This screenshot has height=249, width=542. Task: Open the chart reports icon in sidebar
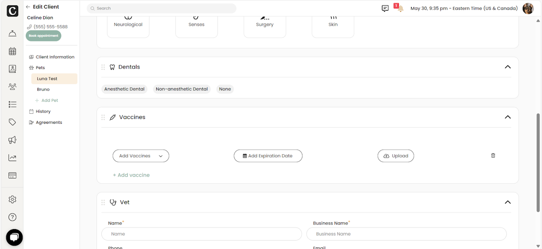[12, 158]
